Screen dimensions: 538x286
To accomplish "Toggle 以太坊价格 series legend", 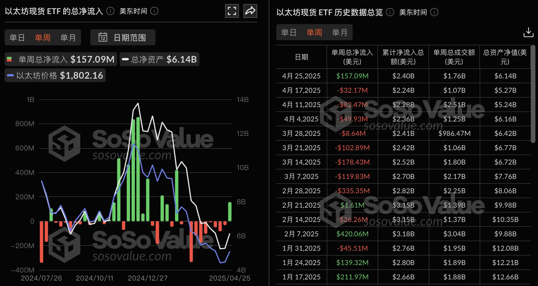I will pyautogui.click(x=55, y=76).
